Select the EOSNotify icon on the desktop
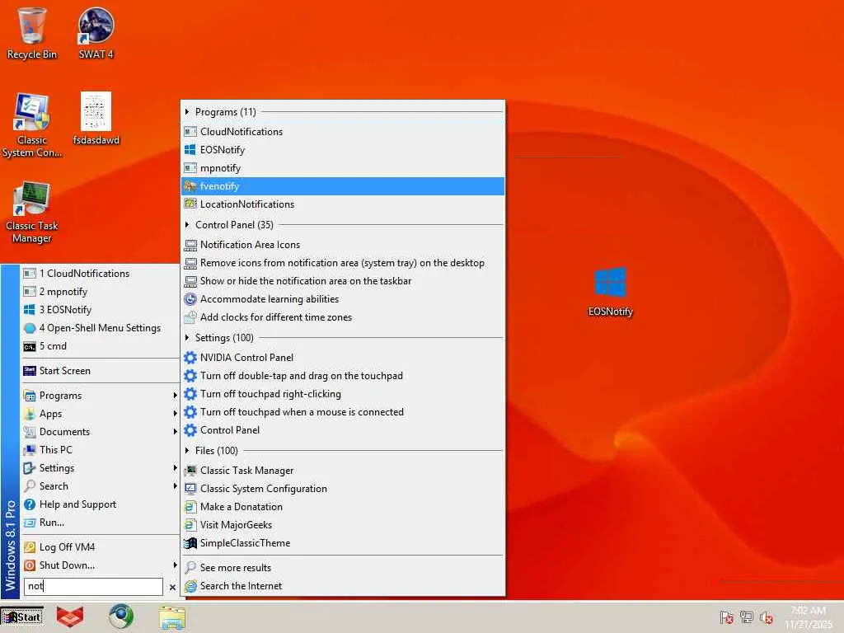844x633 pixels. [x=611, y=292]
